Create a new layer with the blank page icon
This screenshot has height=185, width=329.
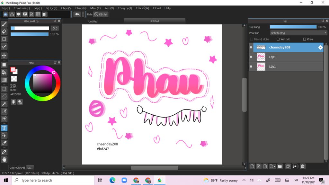pyautogui.click(x=252, y=166)
